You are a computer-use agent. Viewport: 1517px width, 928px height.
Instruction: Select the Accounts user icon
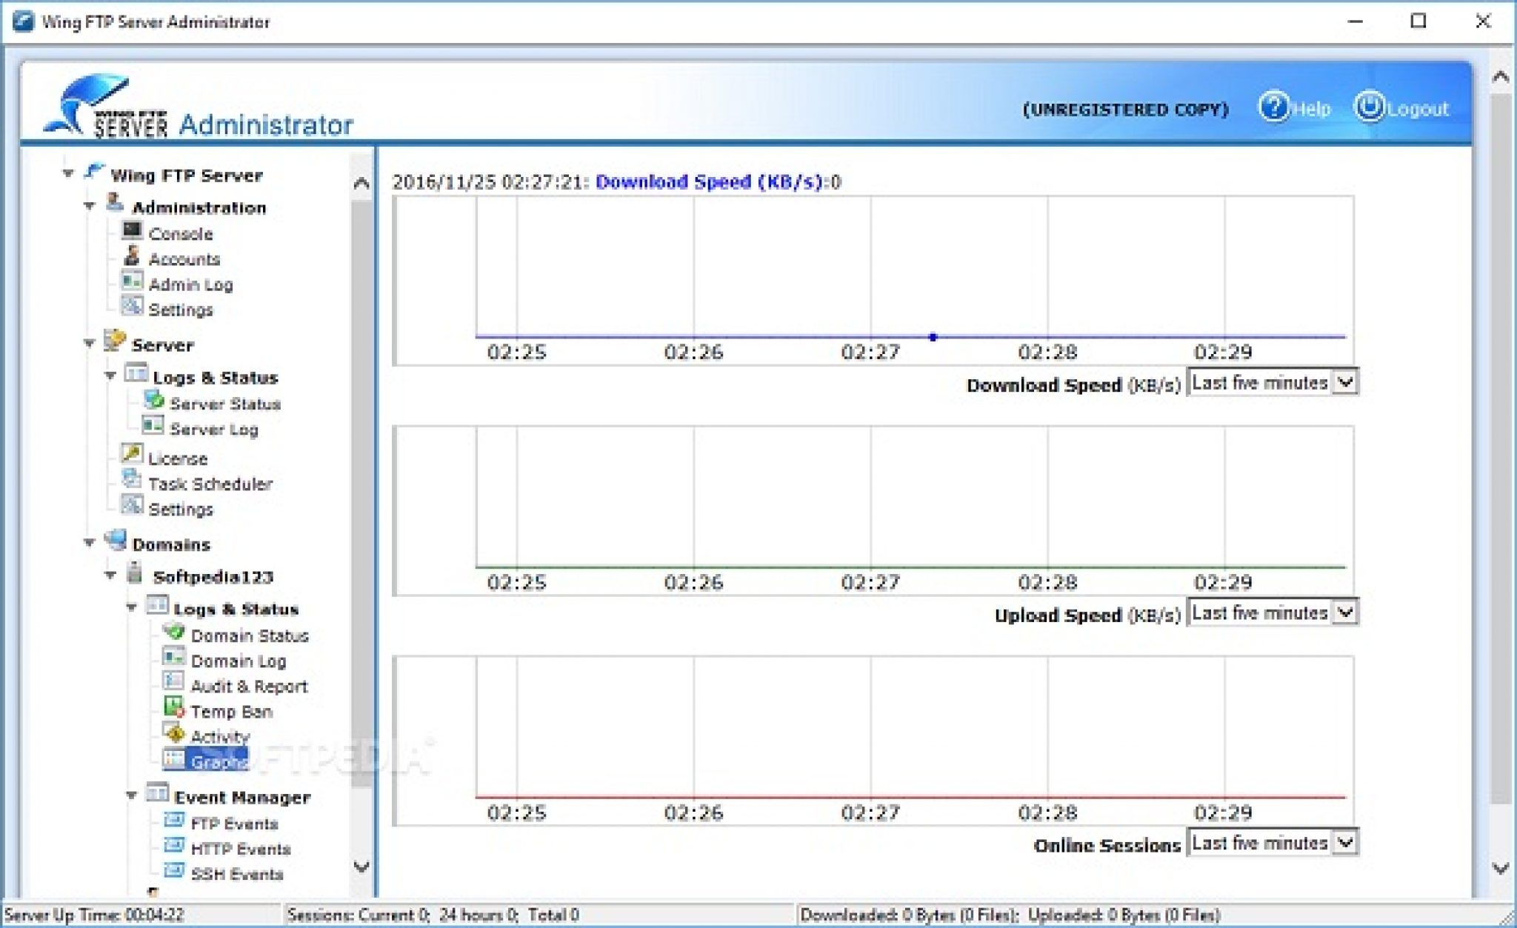(x=132, y=256)
